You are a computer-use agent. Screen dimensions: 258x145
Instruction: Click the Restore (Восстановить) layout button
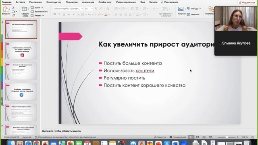coord(39,12)
